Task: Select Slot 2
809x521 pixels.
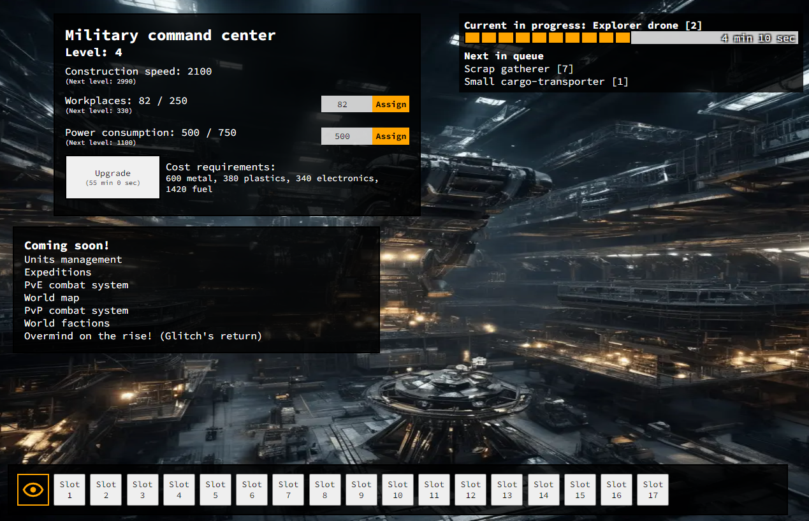Action: tap(106, 490)
